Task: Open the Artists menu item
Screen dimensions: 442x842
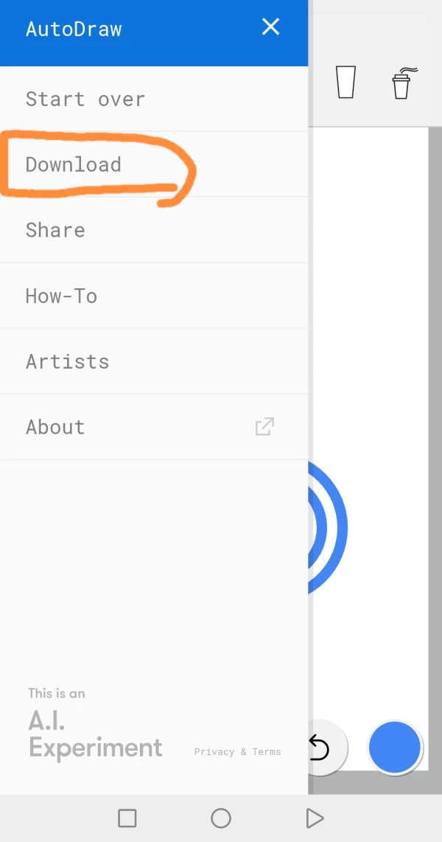Action: [x=67, y=361]
